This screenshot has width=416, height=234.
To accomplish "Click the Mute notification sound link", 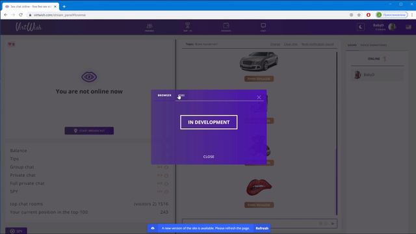I will click(x=318, y=44).
